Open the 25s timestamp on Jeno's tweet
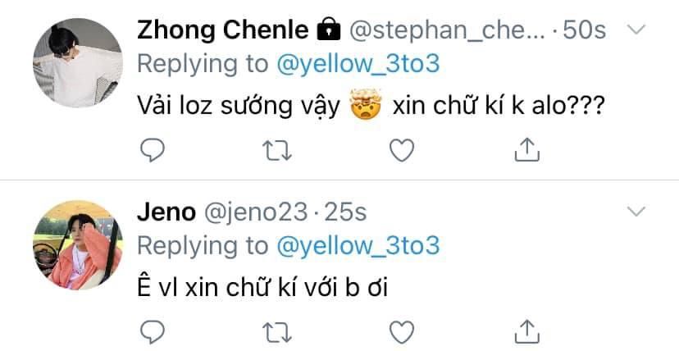679x351 pixels. [345, 213]
